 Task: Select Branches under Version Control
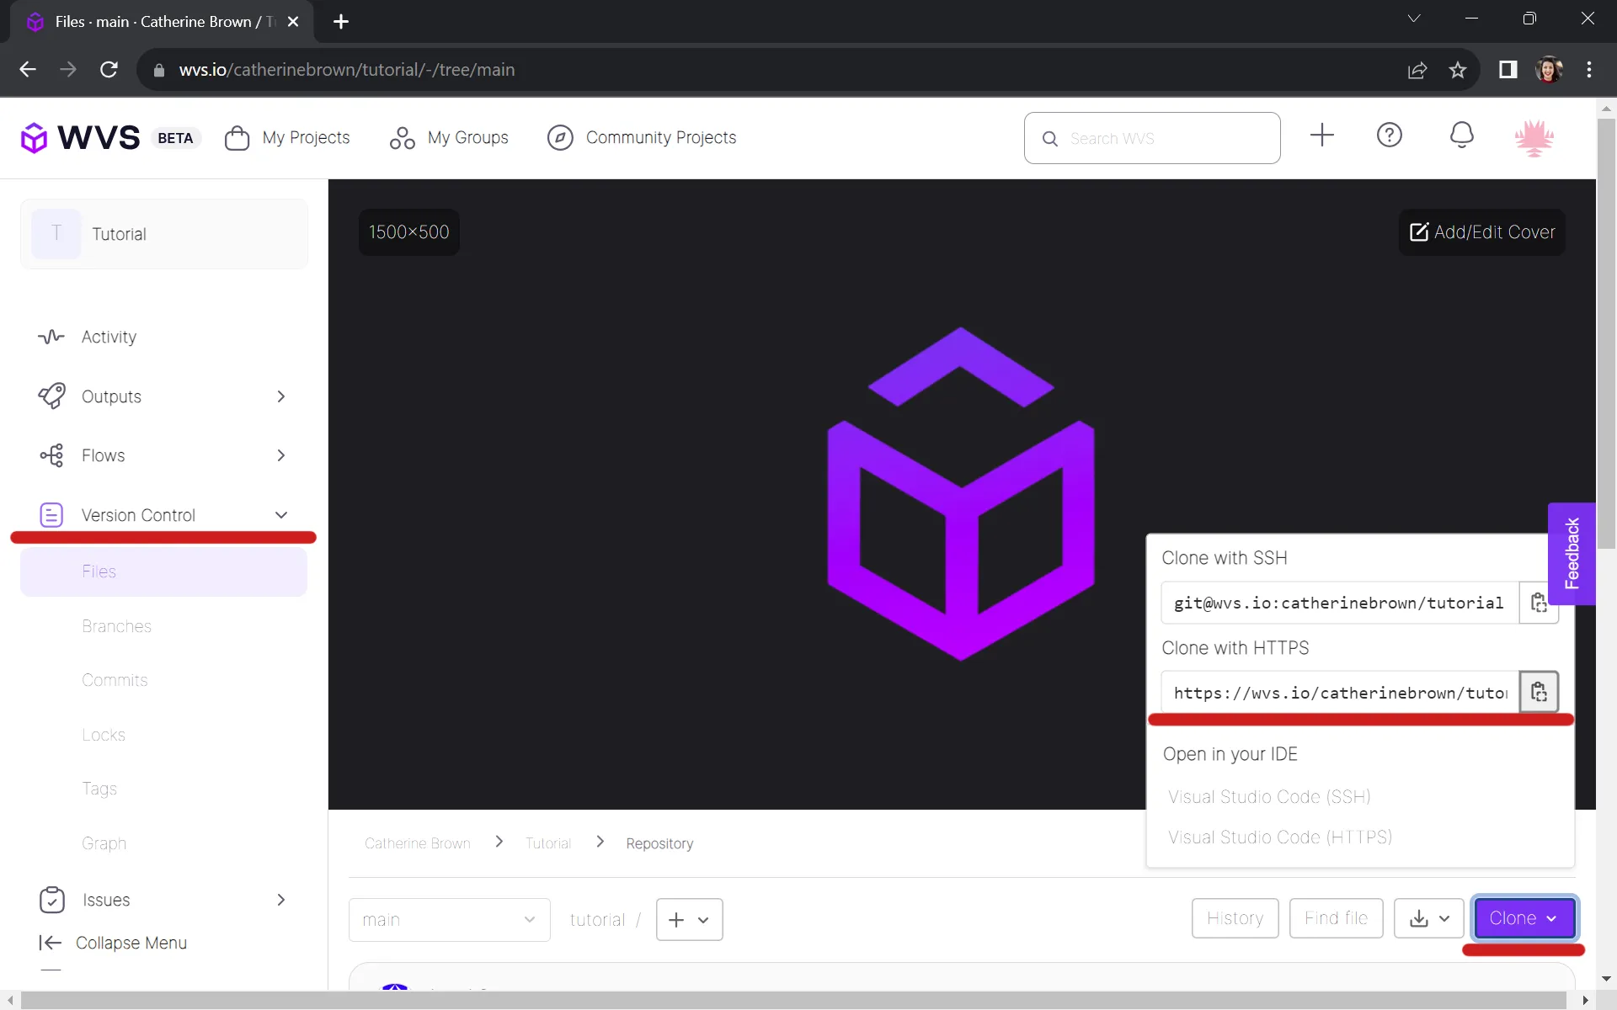click(x=116, y=626)
